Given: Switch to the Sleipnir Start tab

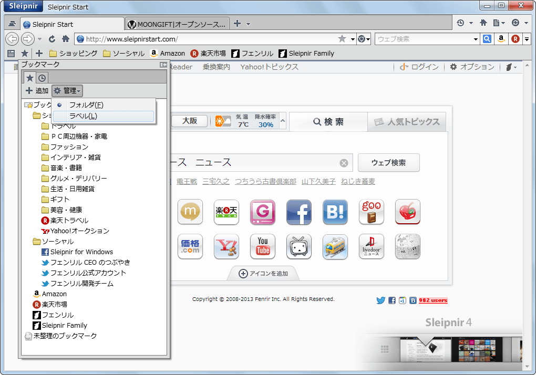Looking at the screenshot, I should tap(72, 24).
